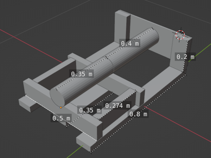Click the red-white 3D cursor crosshair
The image size is (211, 158).
(x=180, y=35)
